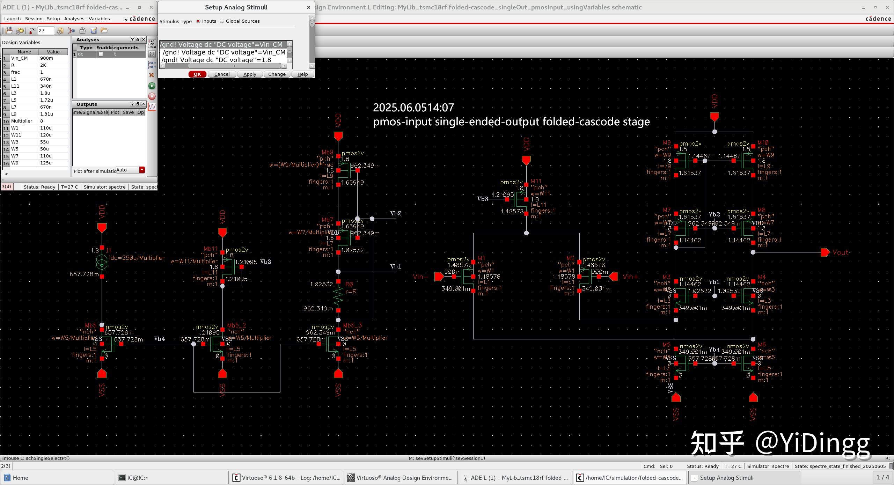Click the red Stop simulation icon
The width and height of the screenshot is (894, 485).
(152, 96)
